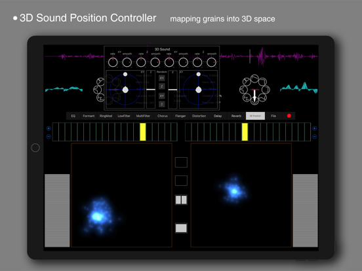
Task: Click the minus icon beside left step grid
Action: [x=49, y=137]
